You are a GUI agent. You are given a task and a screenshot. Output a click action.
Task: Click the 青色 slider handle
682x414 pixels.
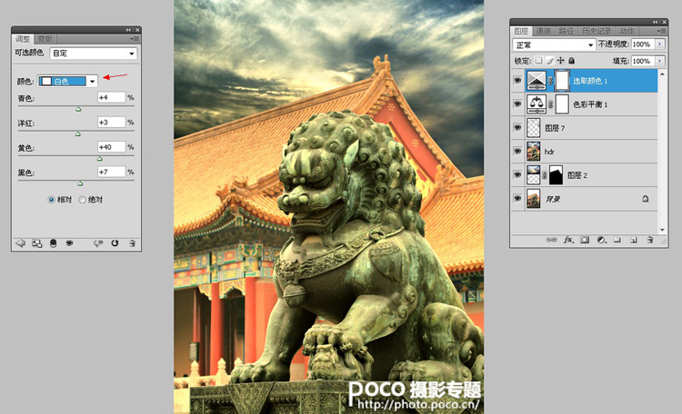tap(78, 110)
